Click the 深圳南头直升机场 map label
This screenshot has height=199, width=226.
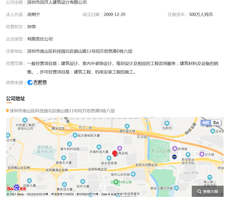pyautogui.click(x=45, y=149)
